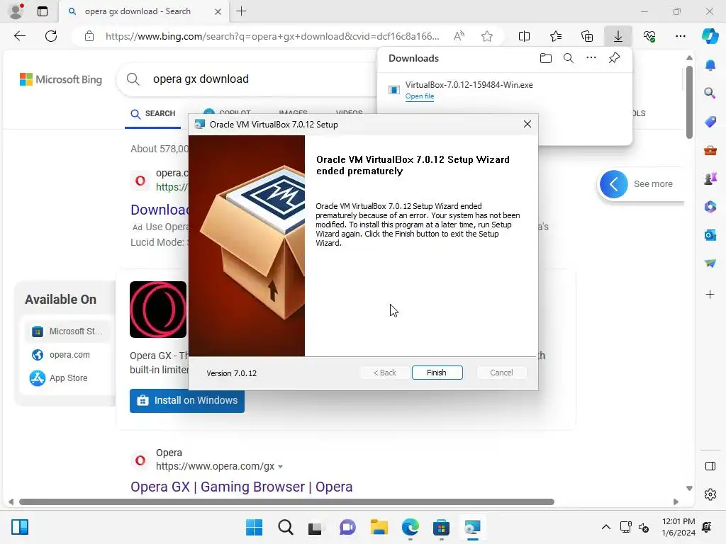Launch Copilot from Edge sidebar
726x544 pixels.
tap(710, 36)
